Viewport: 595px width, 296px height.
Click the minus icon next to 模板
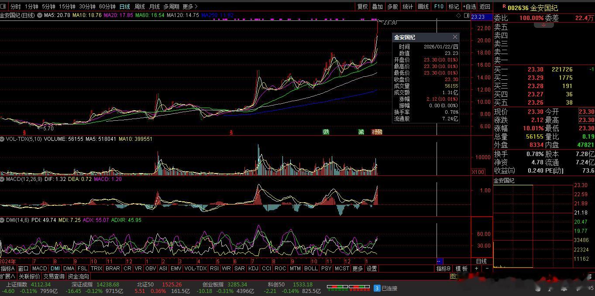coord(487,269)
